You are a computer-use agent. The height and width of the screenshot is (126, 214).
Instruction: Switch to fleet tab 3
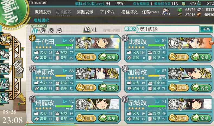(x=51, y=31)
